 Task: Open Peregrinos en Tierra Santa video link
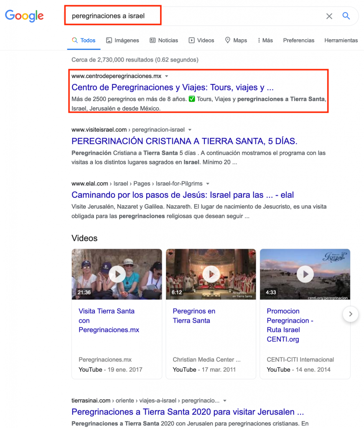click(194, 316)
